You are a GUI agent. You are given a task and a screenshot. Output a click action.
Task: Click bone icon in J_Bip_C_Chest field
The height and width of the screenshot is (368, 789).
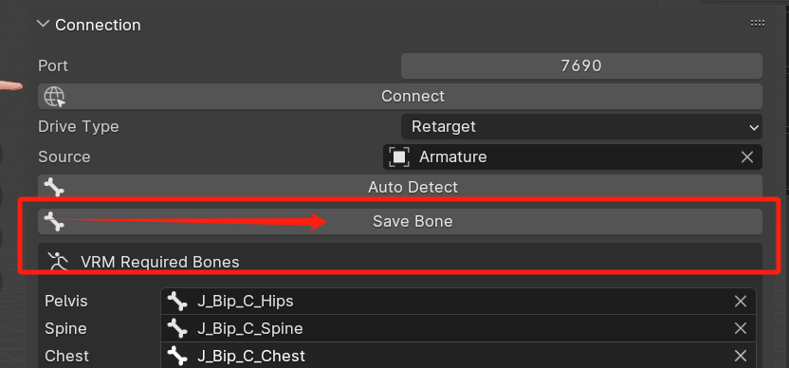click(177, 356)
